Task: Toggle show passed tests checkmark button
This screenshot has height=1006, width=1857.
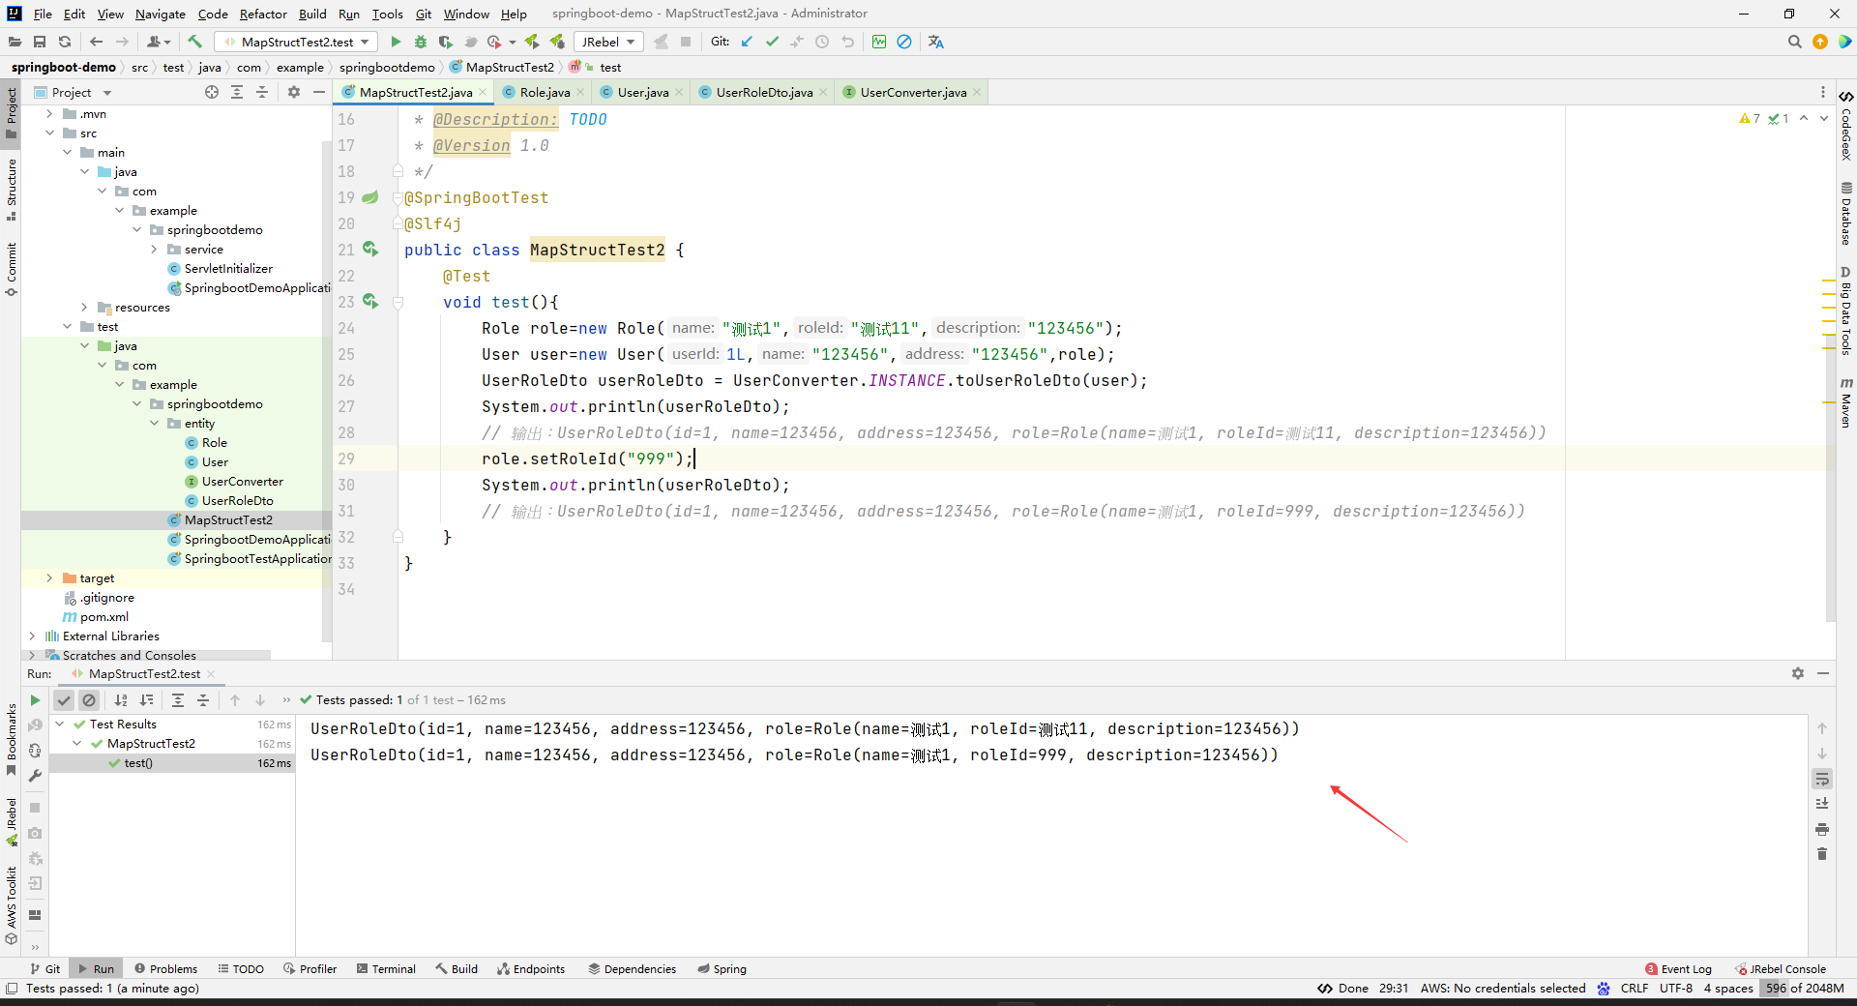Action: pyautogui.click(x=64, y=700)
